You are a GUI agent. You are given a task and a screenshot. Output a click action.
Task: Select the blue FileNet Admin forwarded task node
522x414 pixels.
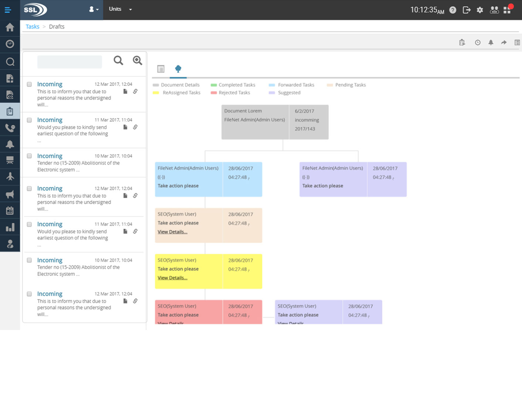208,179
